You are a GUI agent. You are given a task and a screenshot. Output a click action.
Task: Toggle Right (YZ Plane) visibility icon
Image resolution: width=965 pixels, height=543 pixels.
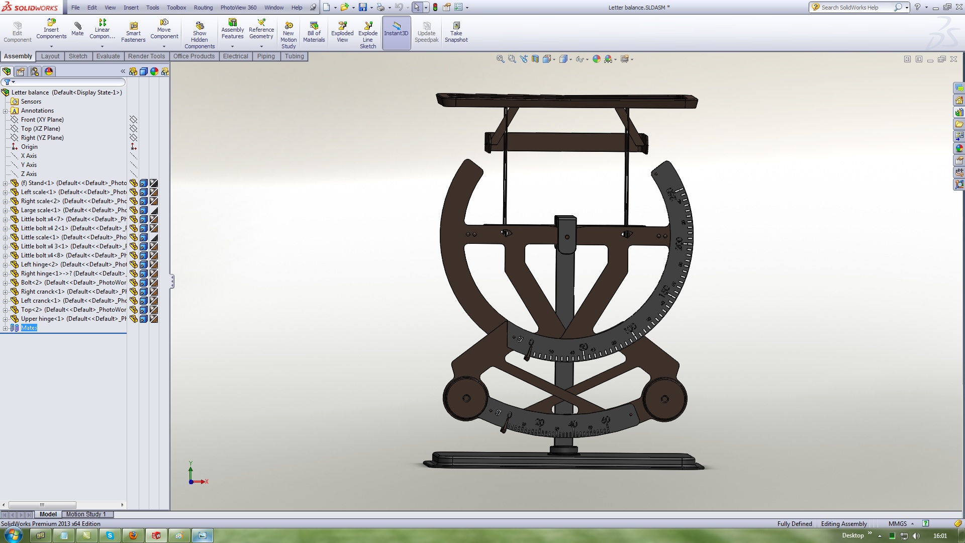coord(133,138)
